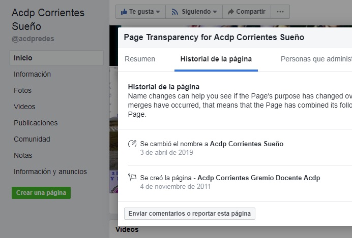Click the flag icon beside page creation entry
Image resolution: width=352 pixels, height=238 pixels.
pos(132,178)
